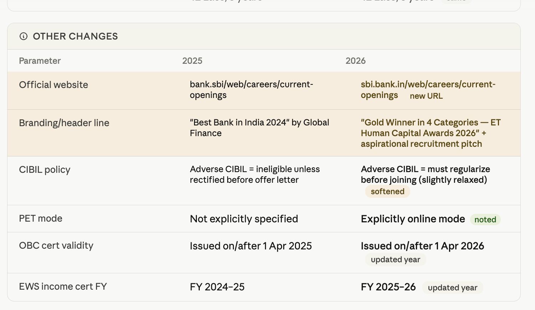Select the Branding/header line row label
This screenshot has width=535, height=310.
click(64, 123)
